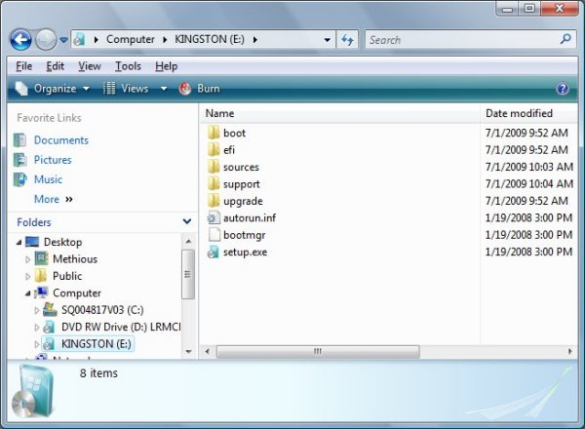This screenshot has width=585, height=429.
Task: Collapse the Folders pane chevron
Action: pyautogui.click(x=187, y=221)
